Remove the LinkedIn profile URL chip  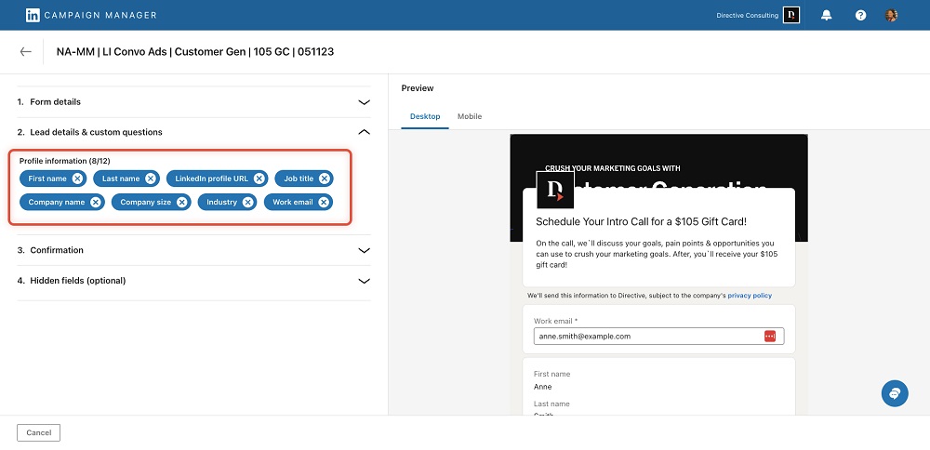[259, 179]
